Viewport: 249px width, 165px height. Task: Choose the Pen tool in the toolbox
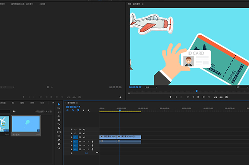(59, 140)
